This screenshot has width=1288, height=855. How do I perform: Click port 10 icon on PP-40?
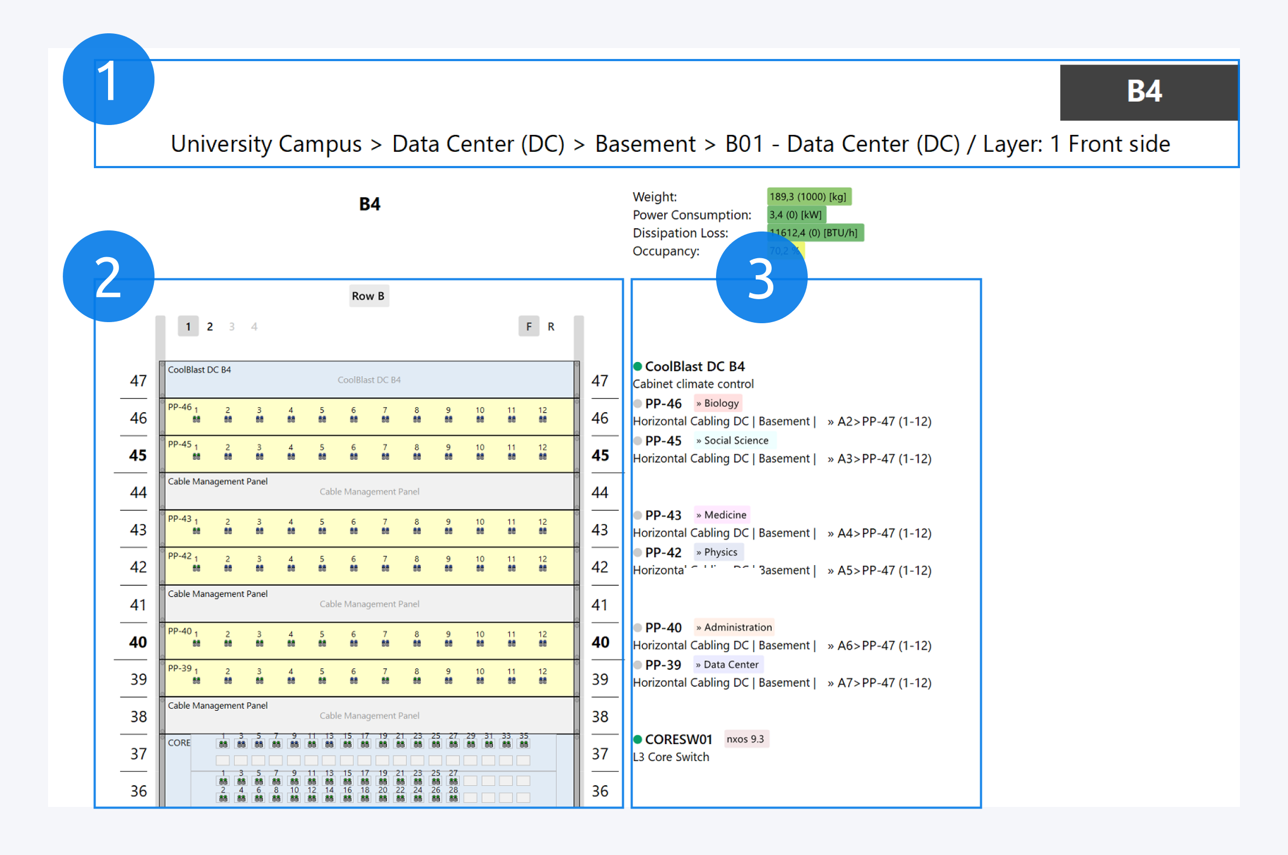480,643
